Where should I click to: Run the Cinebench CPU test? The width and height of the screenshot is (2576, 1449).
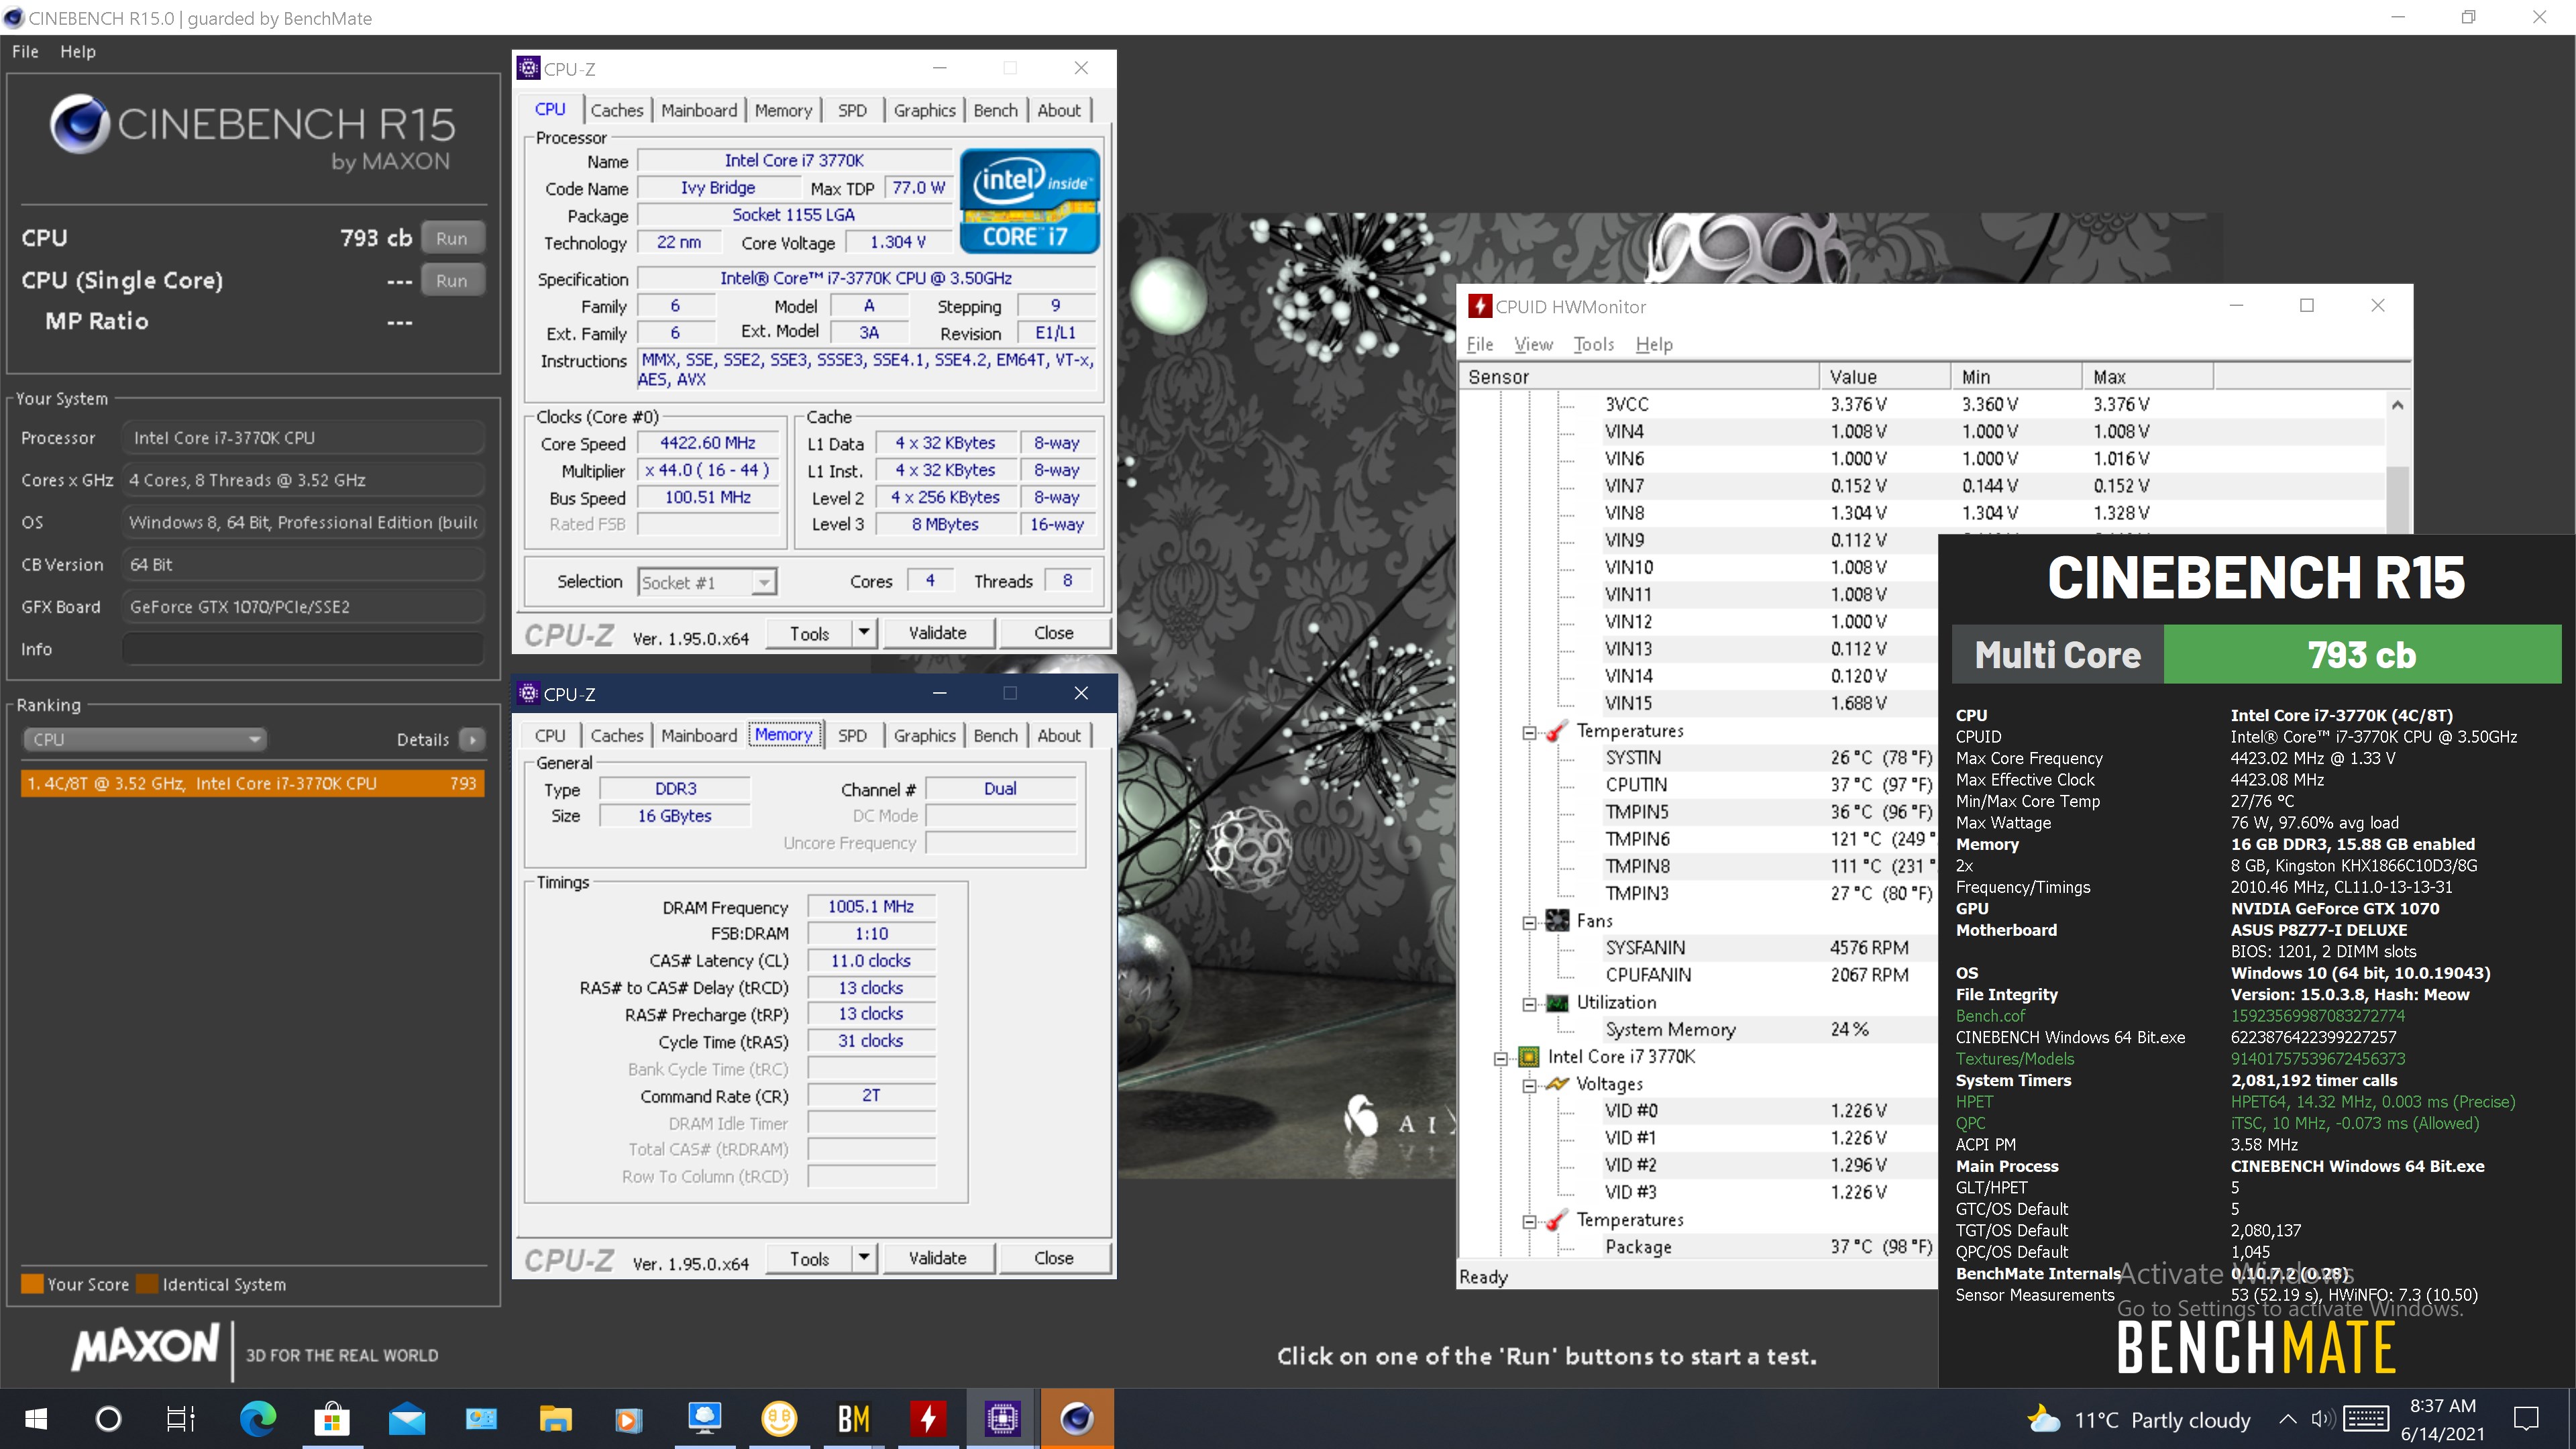pos(452,238)
